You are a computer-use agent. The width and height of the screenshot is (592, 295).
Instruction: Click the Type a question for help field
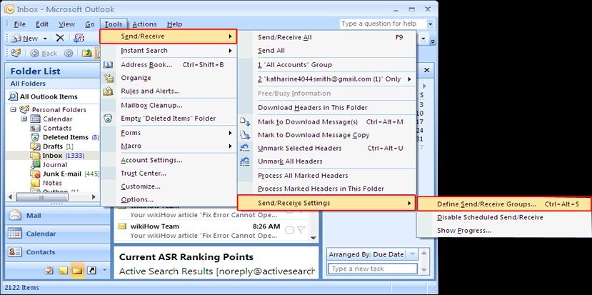383,24
